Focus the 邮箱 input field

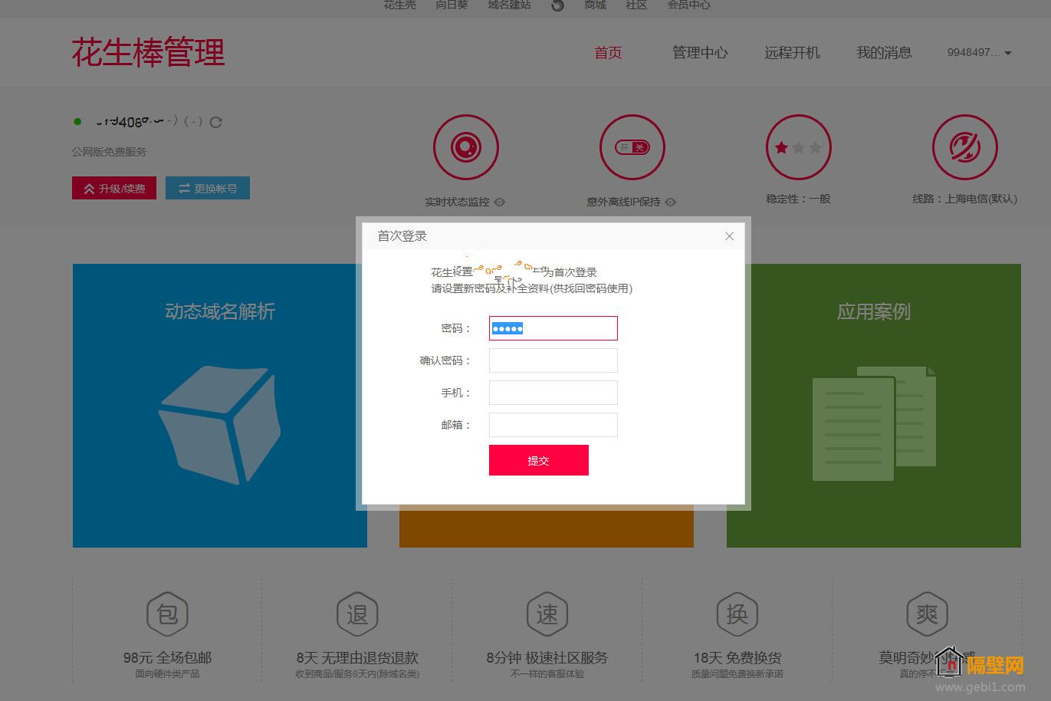point(553,425)
